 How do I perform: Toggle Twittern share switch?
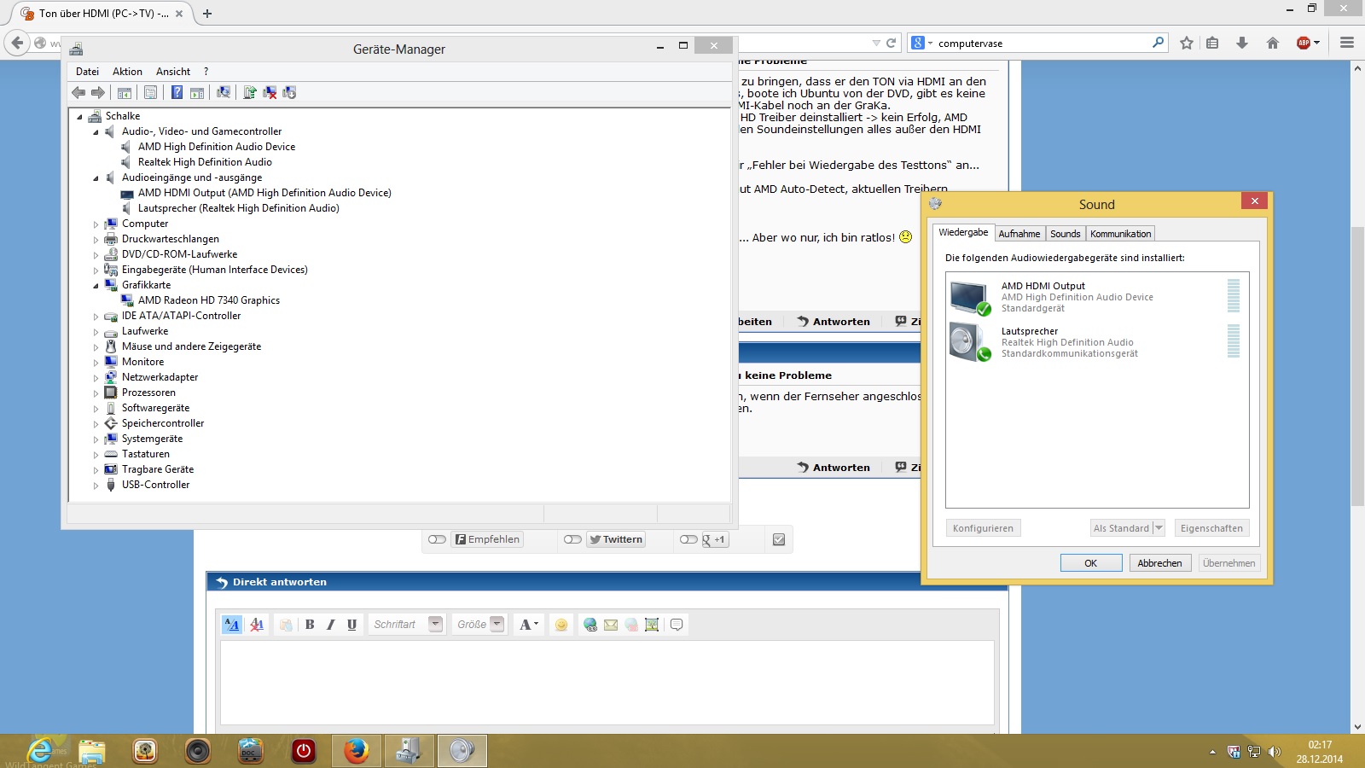(x=572, y=539)
